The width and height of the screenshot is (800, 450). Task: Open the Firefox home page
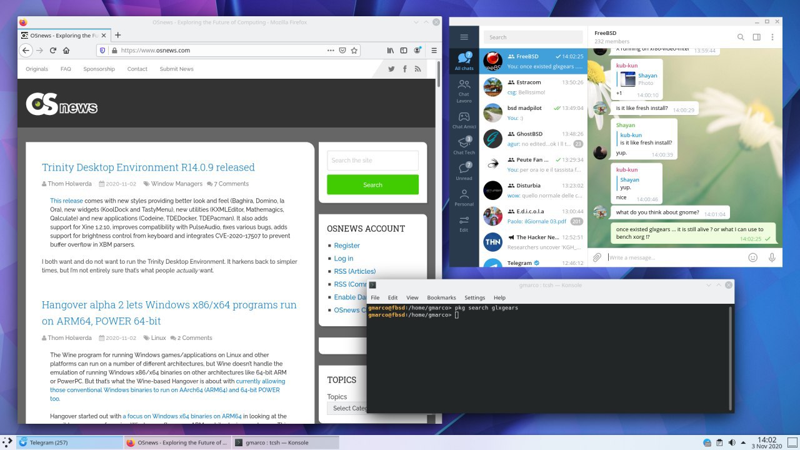66,51
